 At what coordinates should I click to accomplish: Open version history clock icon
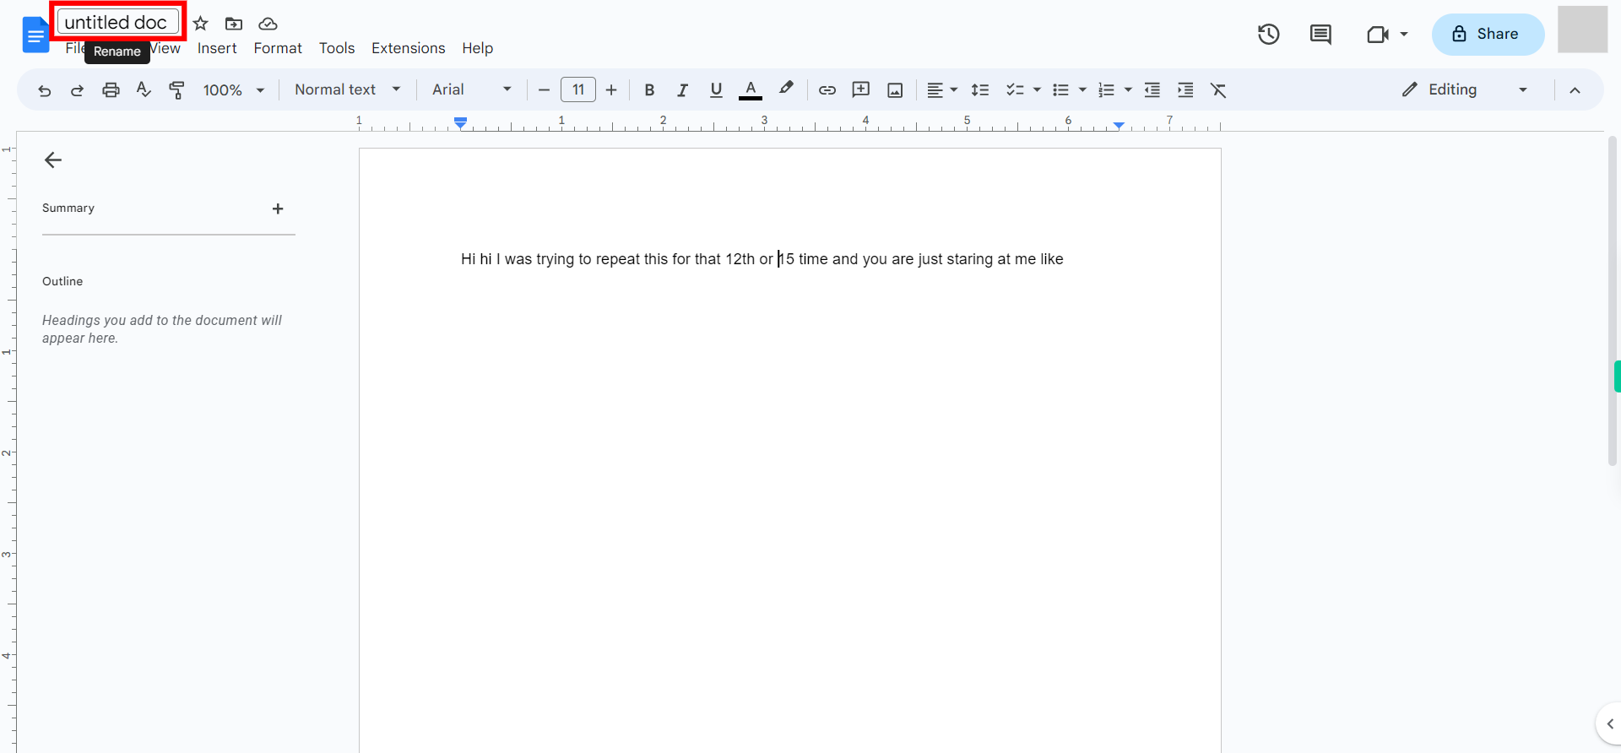[x=1268, y=35]
